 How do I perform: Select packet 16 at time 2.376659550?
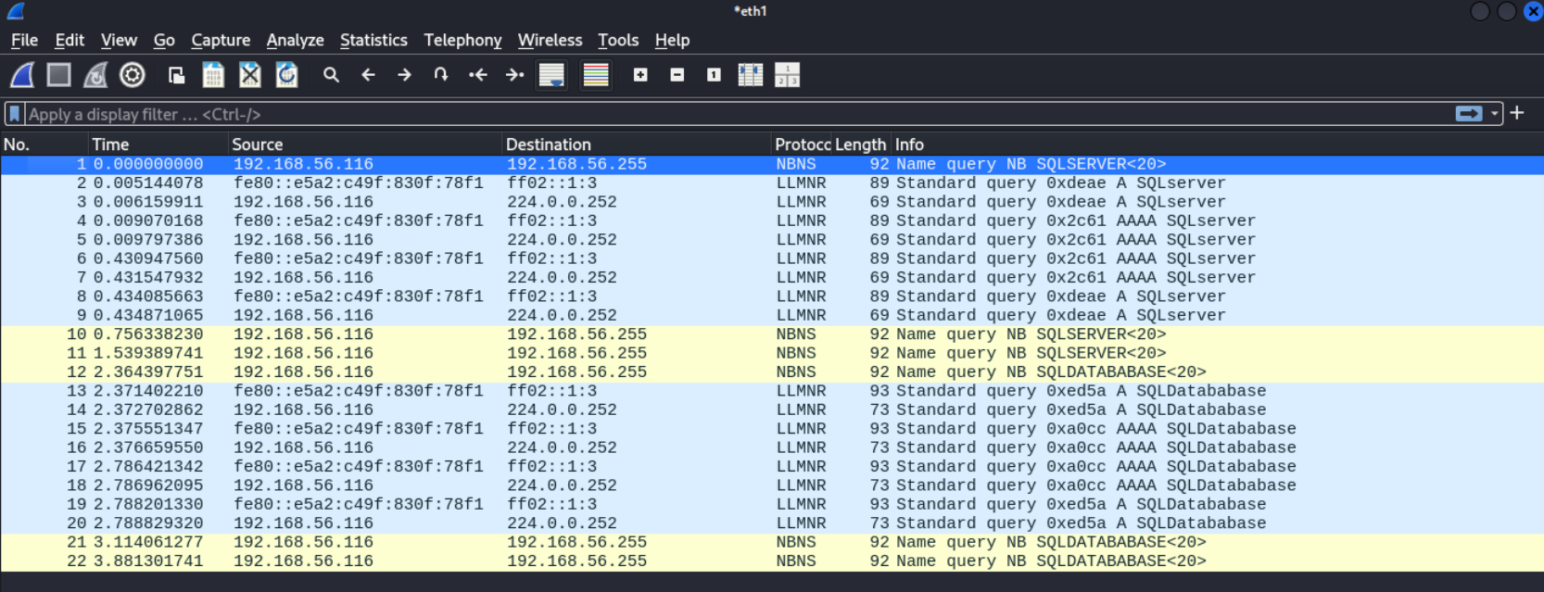click(771, 447)
